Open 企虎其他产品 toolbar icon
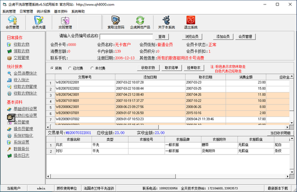The width and height of the screenshot is (297, 192). point(140,22)
